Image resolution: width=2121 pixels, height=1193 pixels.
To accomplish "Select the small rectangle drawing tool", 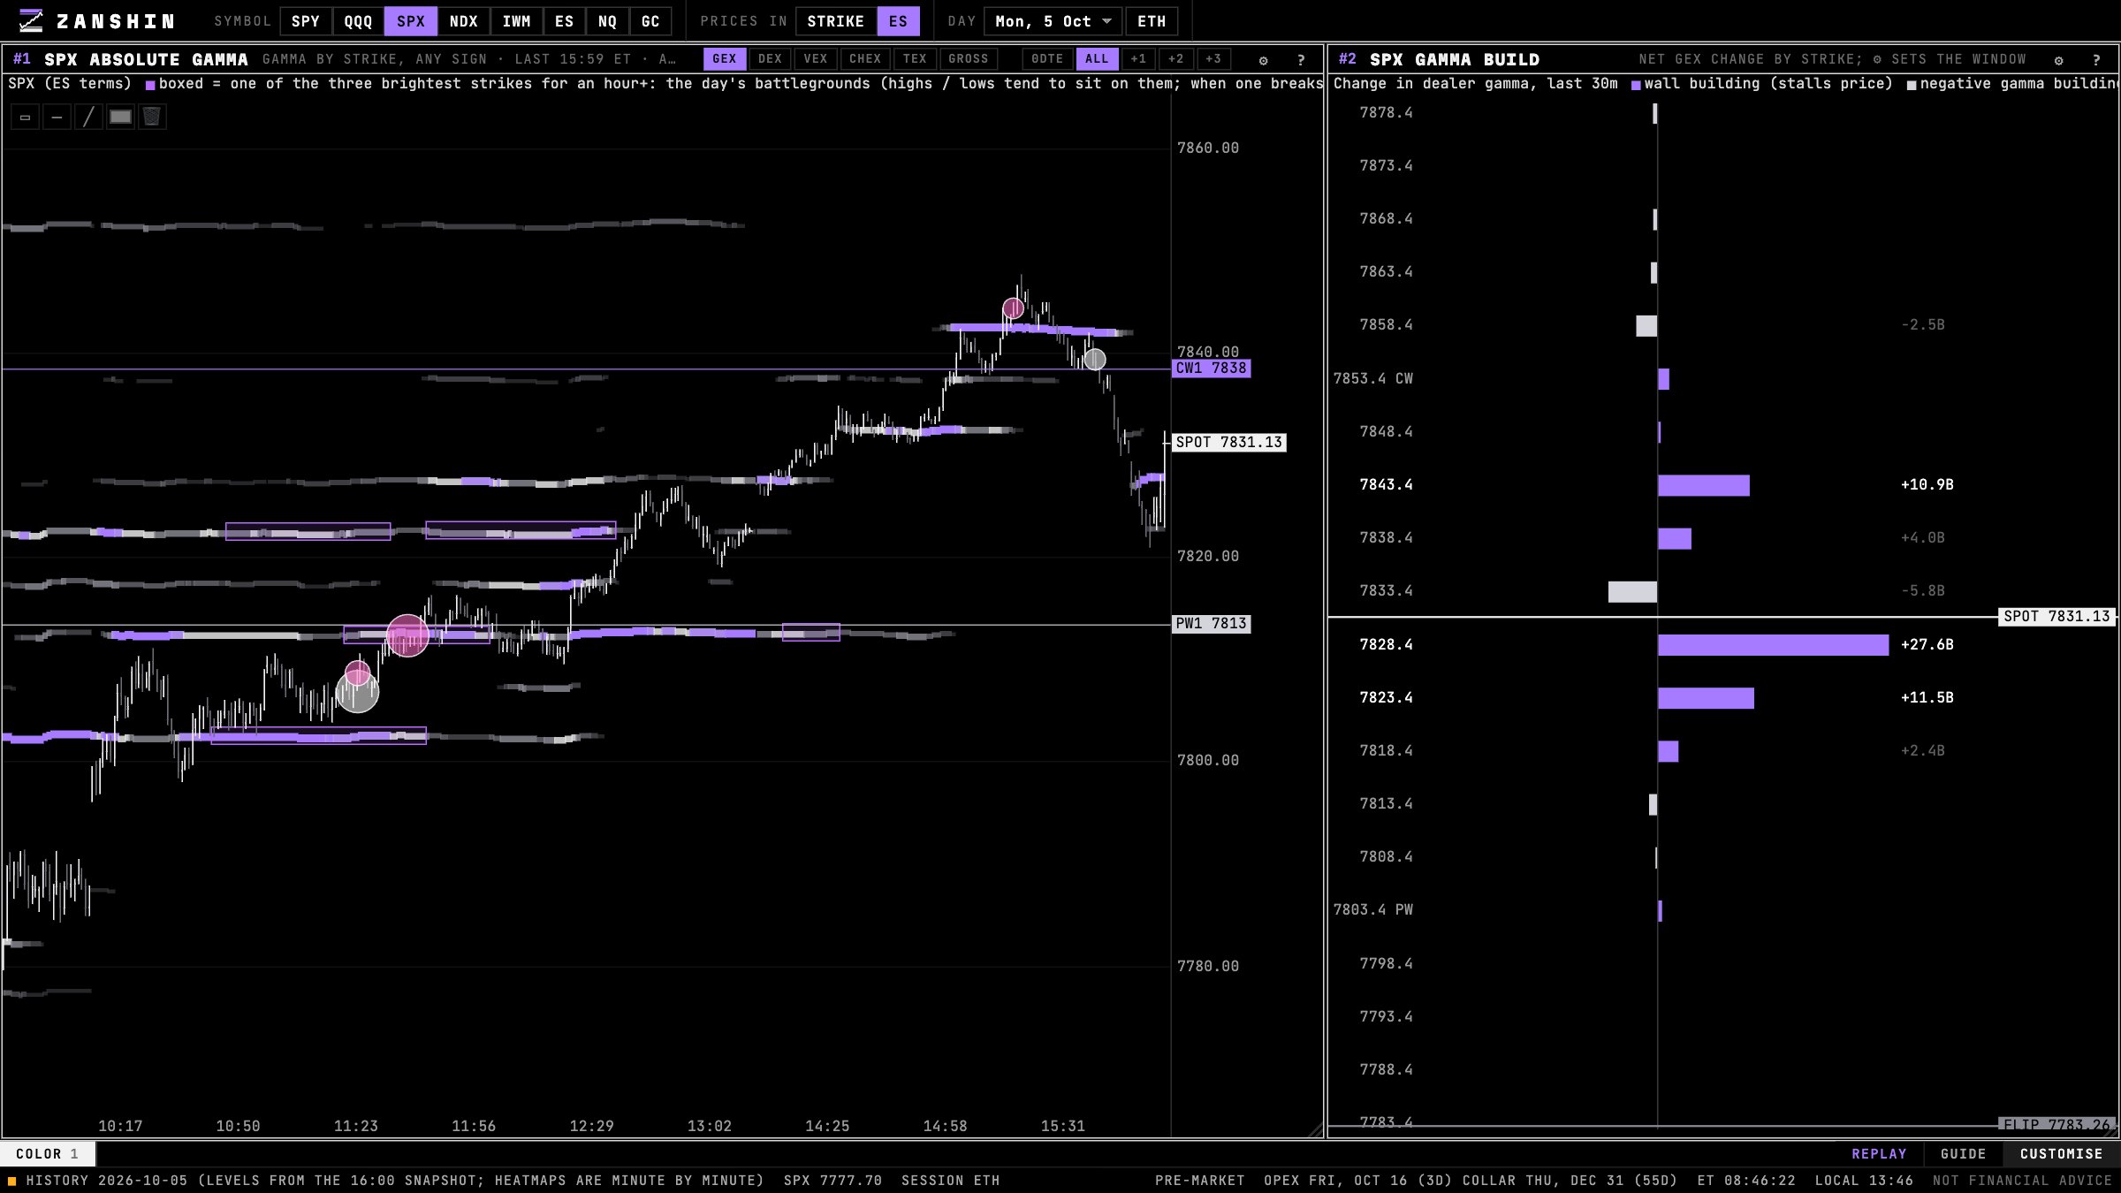I will 25,117.
